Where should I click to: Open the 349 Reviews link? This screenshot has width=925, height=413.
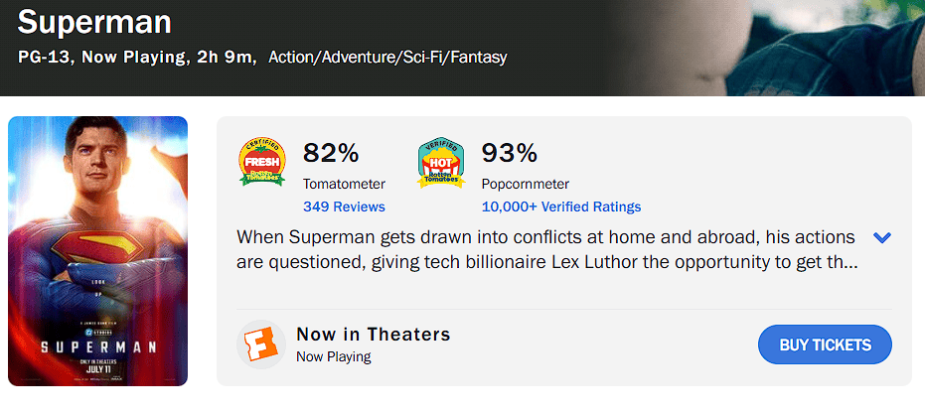pyautogui.click(x=344, y=206)
